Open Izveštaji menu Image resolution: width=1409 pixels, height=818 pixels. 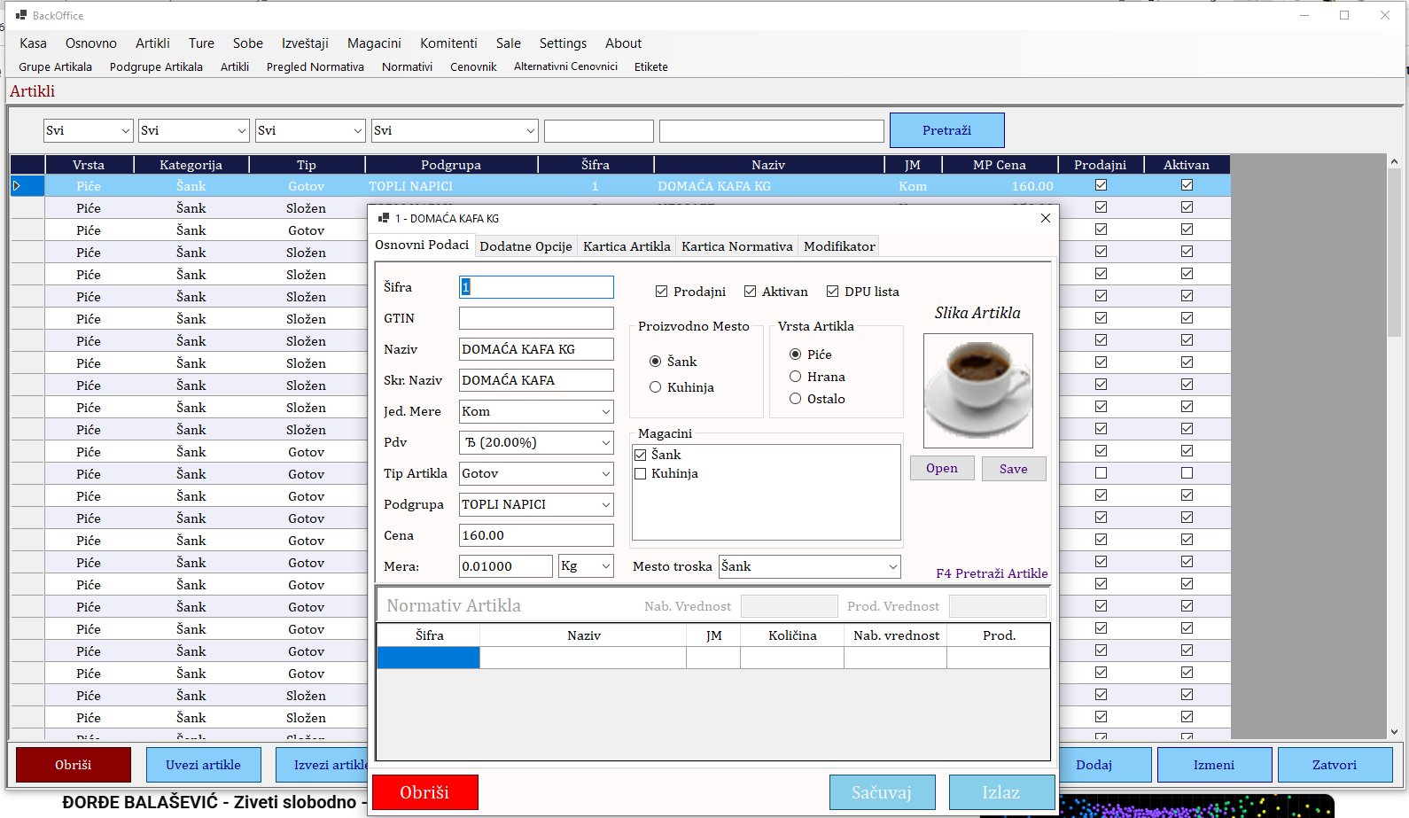click(x=305, y=43)
